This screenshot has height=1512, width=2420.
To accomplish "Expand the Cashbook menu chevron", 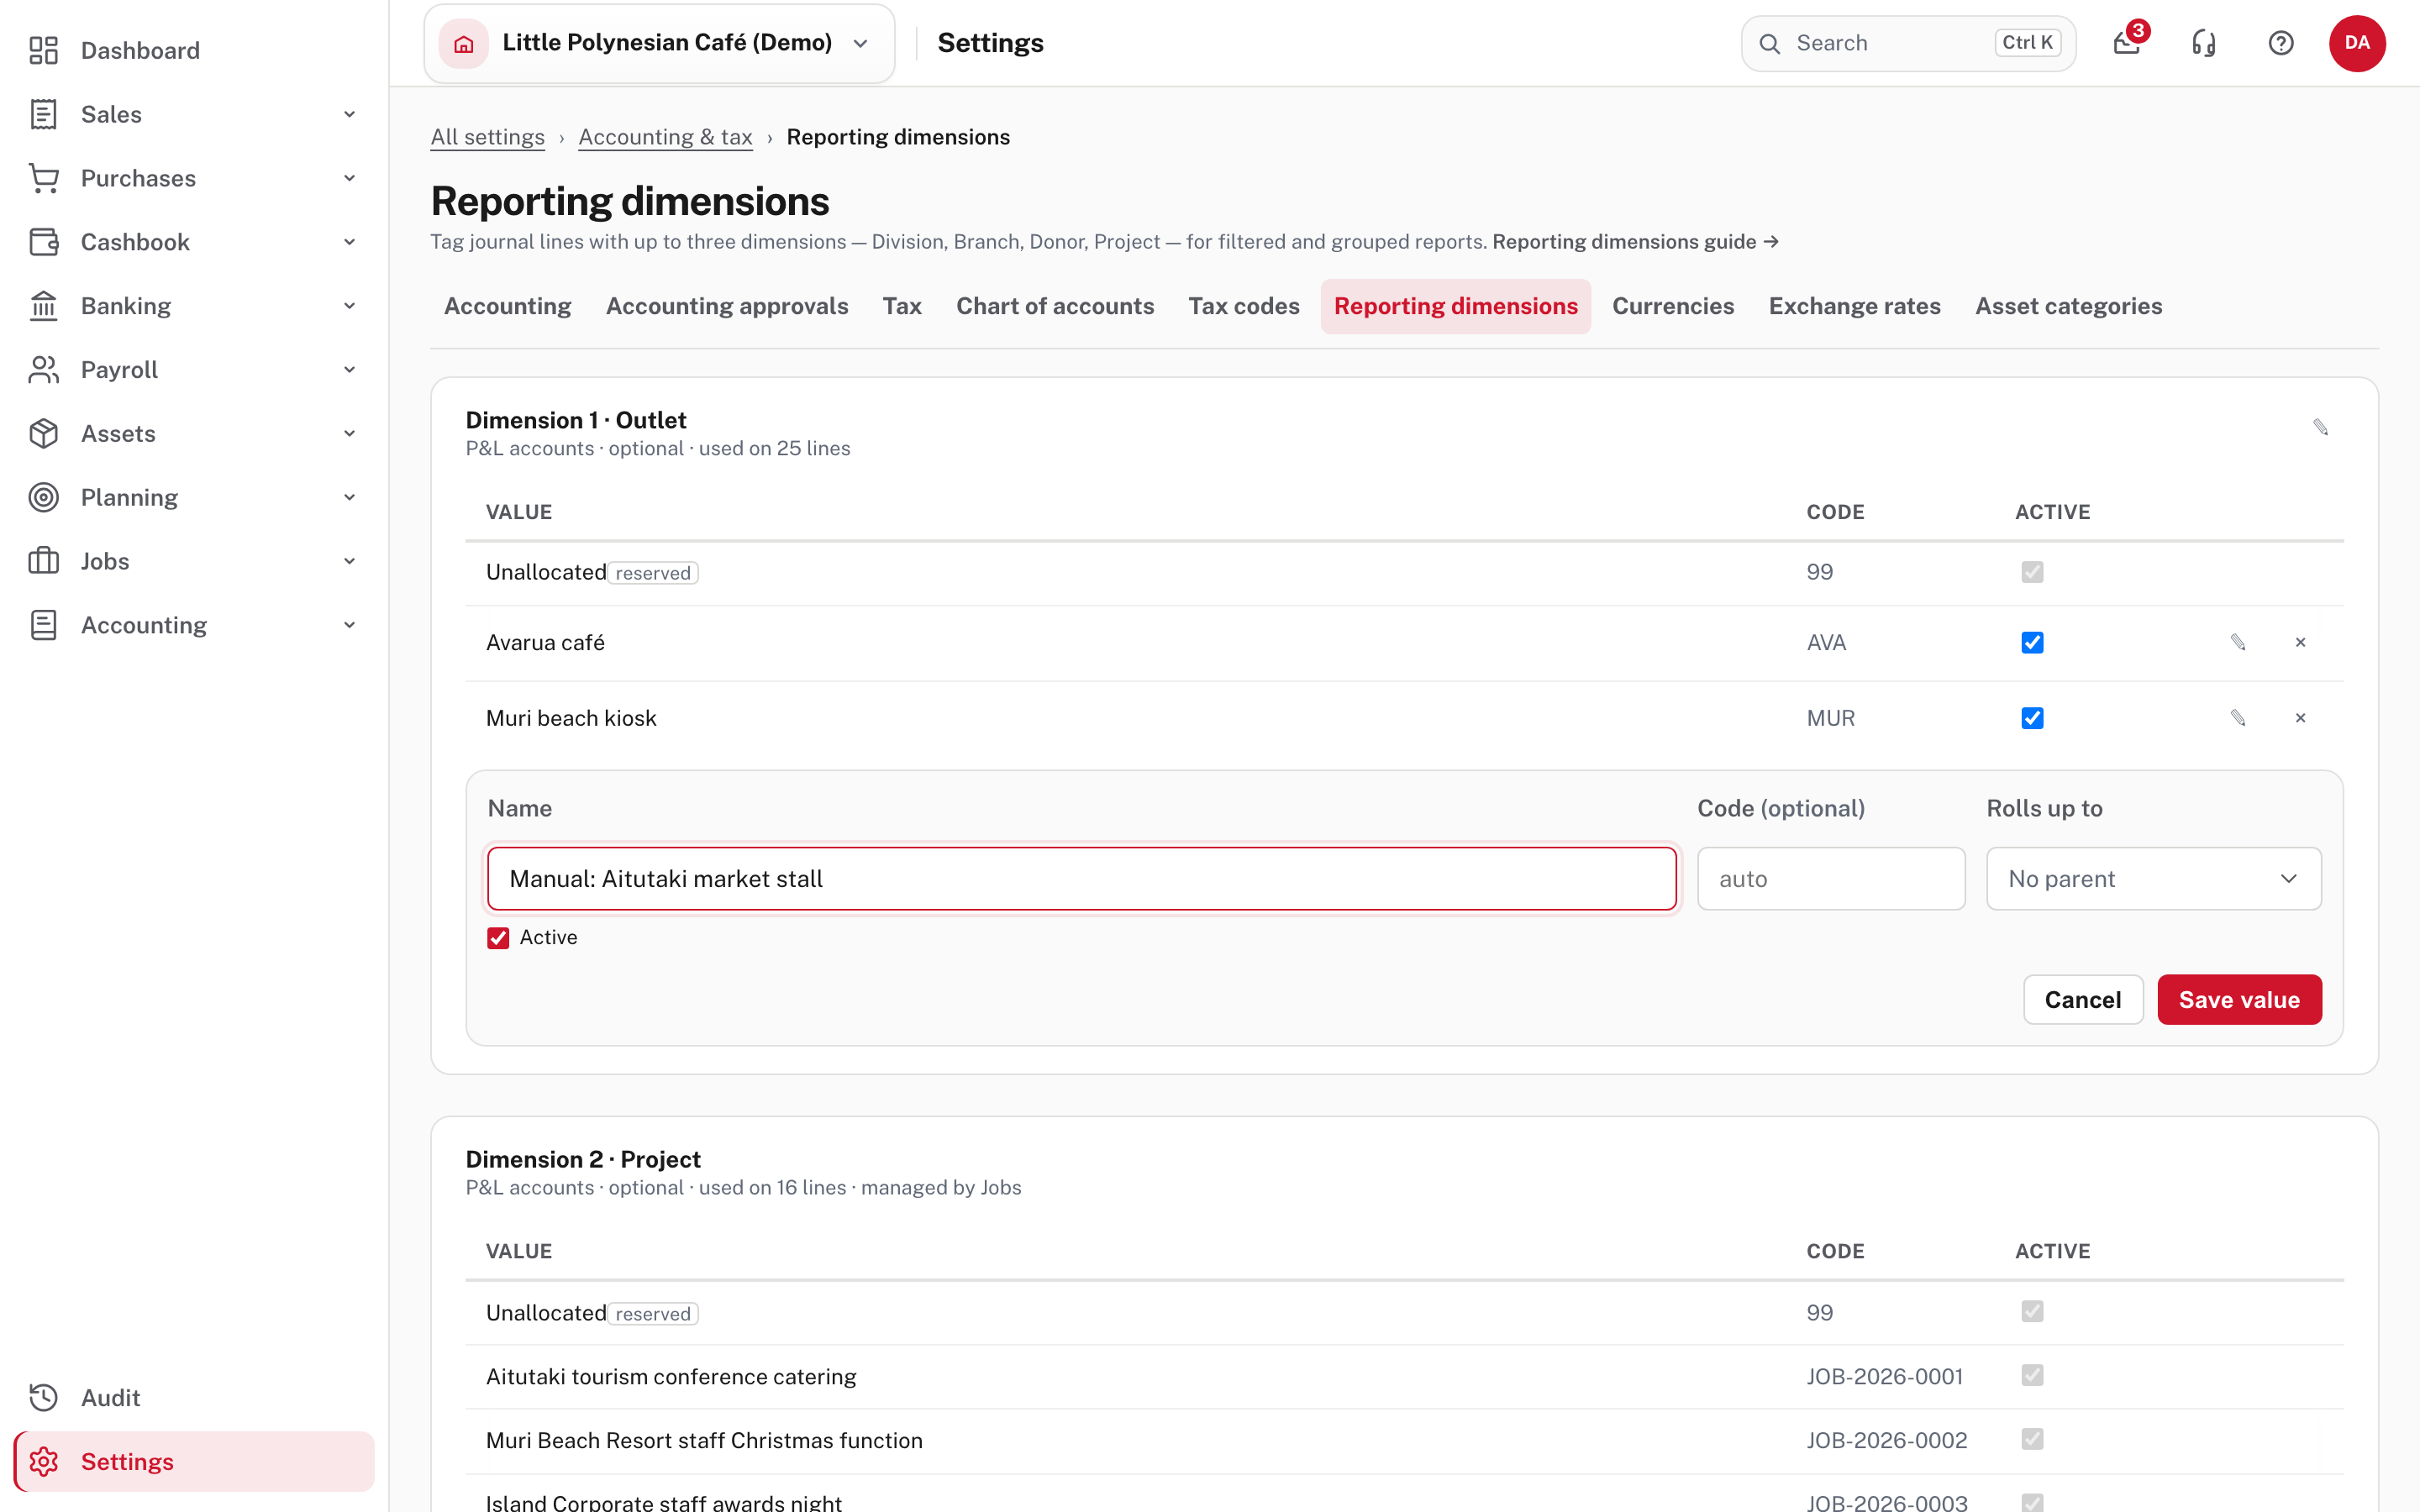I will pyautogui.click(x=349, y=242).
